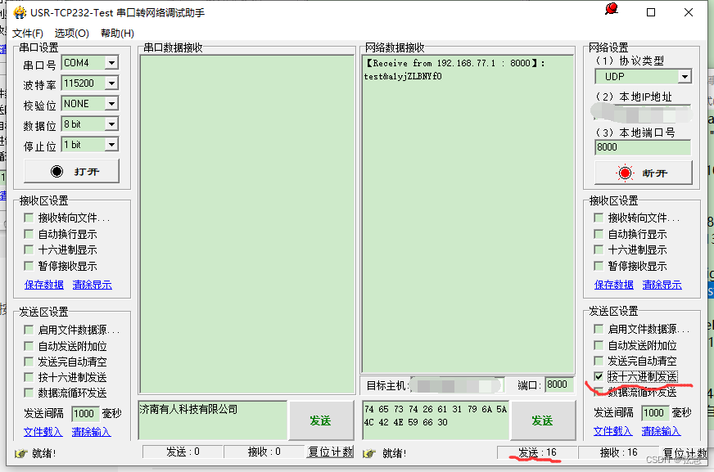Image resolution: width=714 pixels, height=472 pixels.
Task: Click the 目标主机 address field
Action: click(457, 385)
